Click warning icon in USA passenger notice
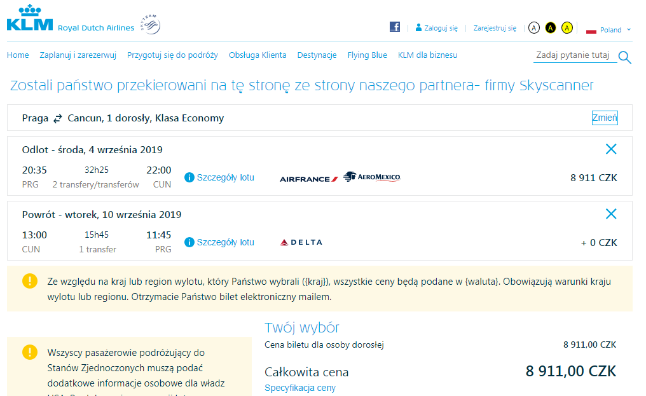The image size is (646, 396). (x=30, y=352)
